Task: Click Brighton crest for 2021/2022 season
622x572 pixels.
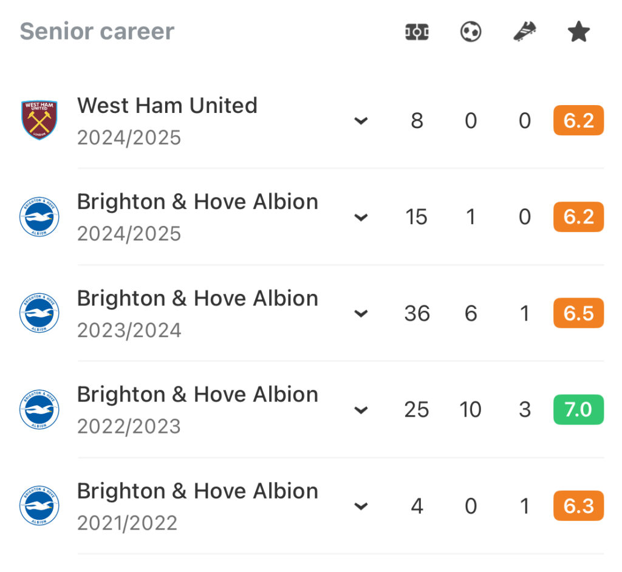Action: click(39, 506)
